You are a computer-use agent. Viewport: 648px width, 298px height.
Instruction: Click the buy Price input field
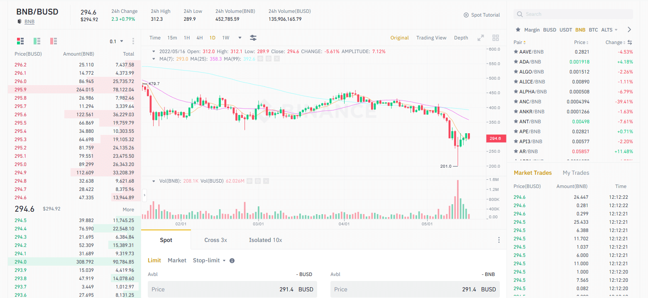232,289
